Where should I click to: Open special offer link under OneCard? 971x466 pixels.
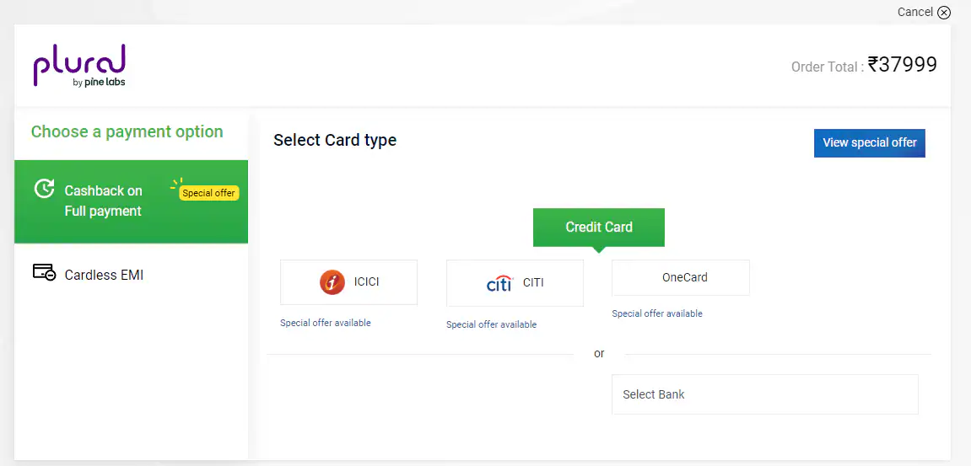(657, 313)
